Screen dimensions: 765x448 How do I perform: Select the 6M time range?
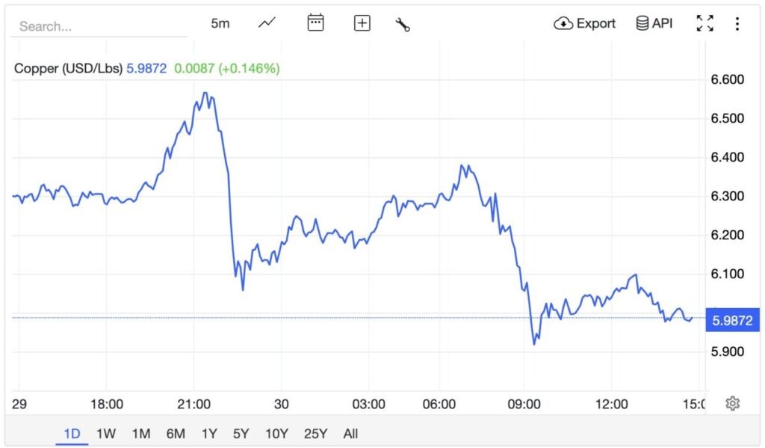pos(176,434)
